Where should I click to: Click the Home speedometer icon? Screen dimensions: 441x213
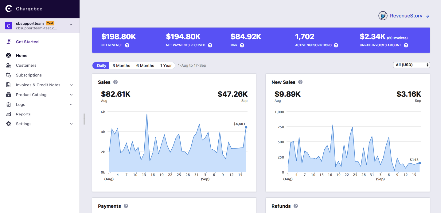pos(9,55)
